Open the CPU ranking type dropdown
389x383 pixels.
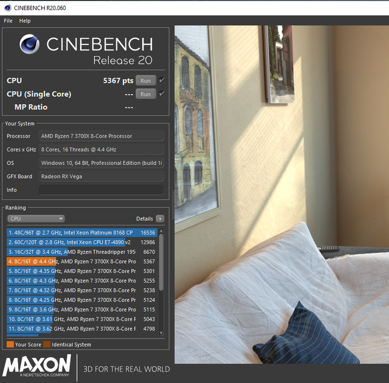coord(36,219)
